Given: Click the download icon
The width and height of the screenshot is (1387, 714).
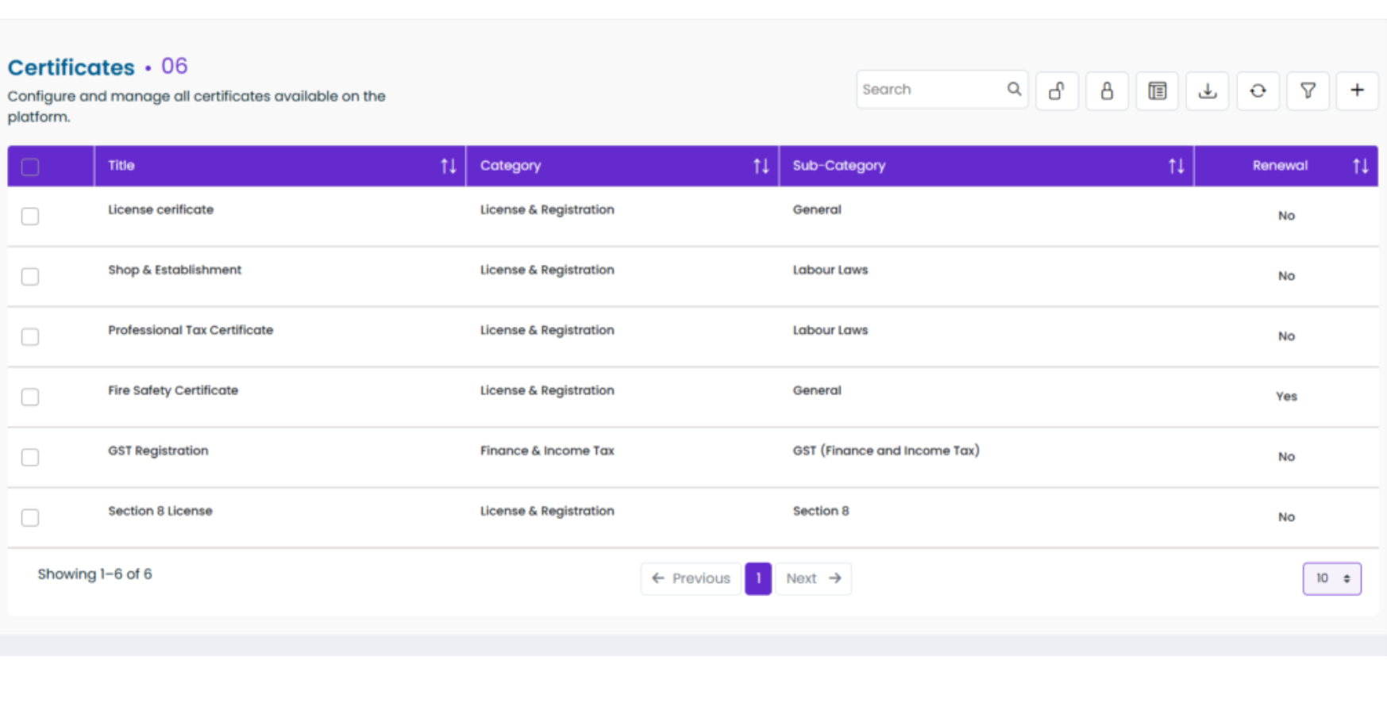Looking at the screenshot, I should tap(1208, 90).
